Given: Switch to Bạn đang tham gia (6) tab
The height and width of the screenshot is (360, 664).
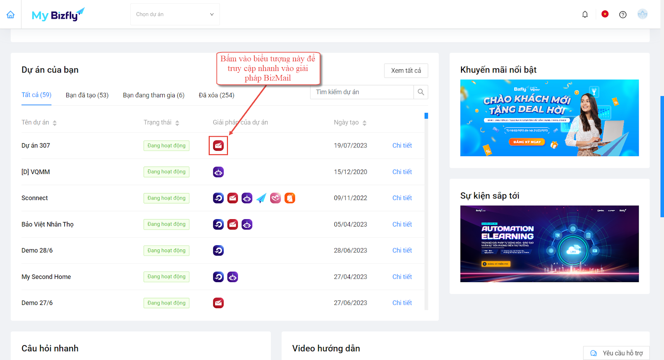Looking at the screenshot, I should click(154, 95).
